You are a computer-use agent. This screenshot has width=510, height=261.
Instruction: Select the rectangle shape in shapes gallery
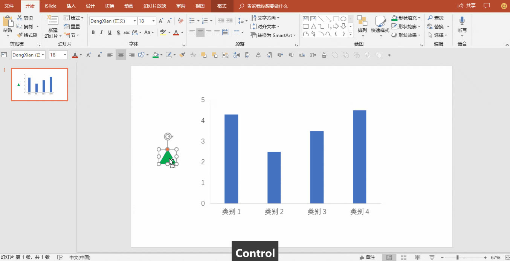click(336, 19)
